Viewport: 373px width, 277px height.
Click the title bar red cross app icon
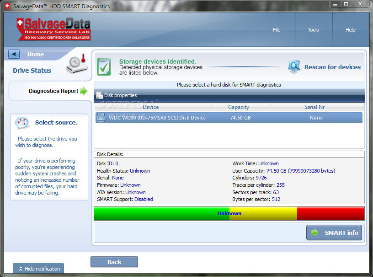pos(7,6)
